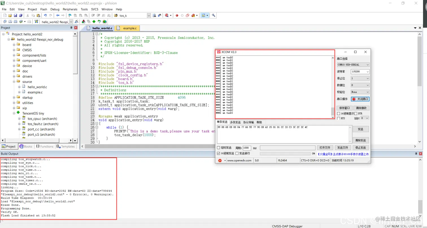Click the Pack Installer icon
This screenshot has height=228, width=427.
pyautogui.click(x=104, y=22)
